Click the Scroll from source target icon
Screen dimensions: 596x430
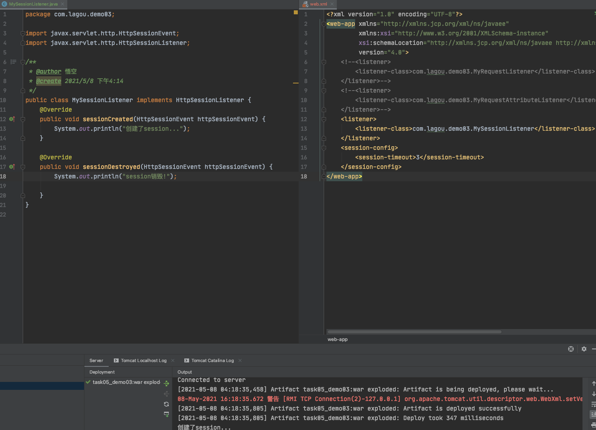(571, 349)
